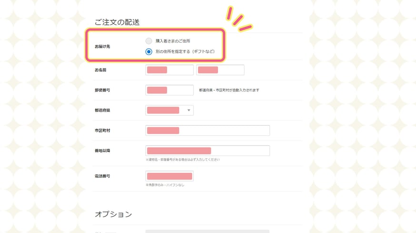Screen dimensions: 416x233
Task: Click the 建物名・部屋番号 note below address field
Action: coord(182,159)
